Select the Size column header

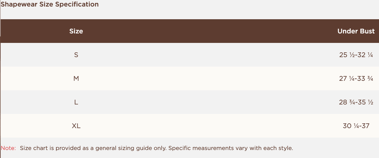pyautogui.click(x=76, y=31)
